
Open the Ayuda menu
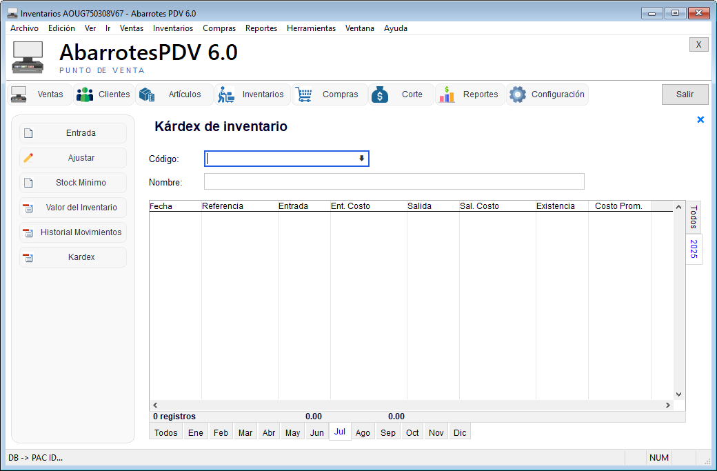[396, 28]
